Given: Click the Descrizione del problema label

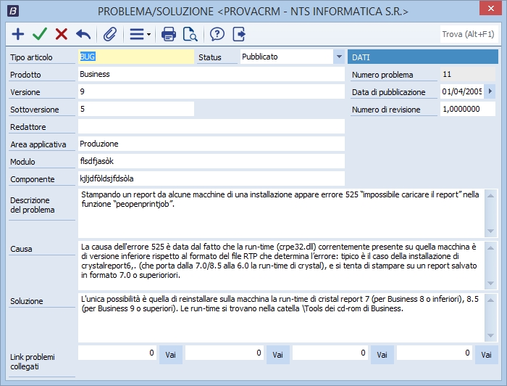Looking at the screenshot, I should 33,205.
